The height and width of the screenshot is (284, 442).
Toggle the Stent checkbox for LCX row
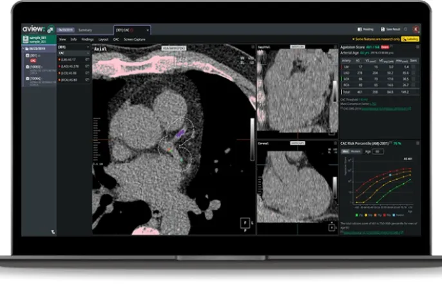tap(413, 79)
